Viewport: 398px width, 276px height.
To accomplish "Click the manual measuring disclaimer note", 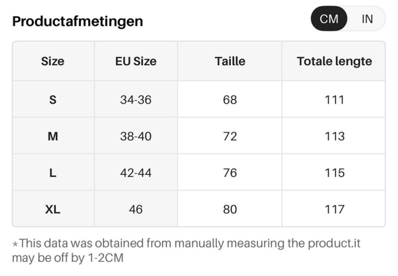I will coord(186,250).
